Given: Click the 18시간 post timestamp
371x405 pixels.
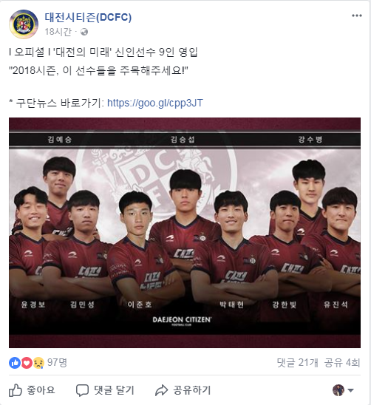Looking at the screenshot, I should 58,32.
